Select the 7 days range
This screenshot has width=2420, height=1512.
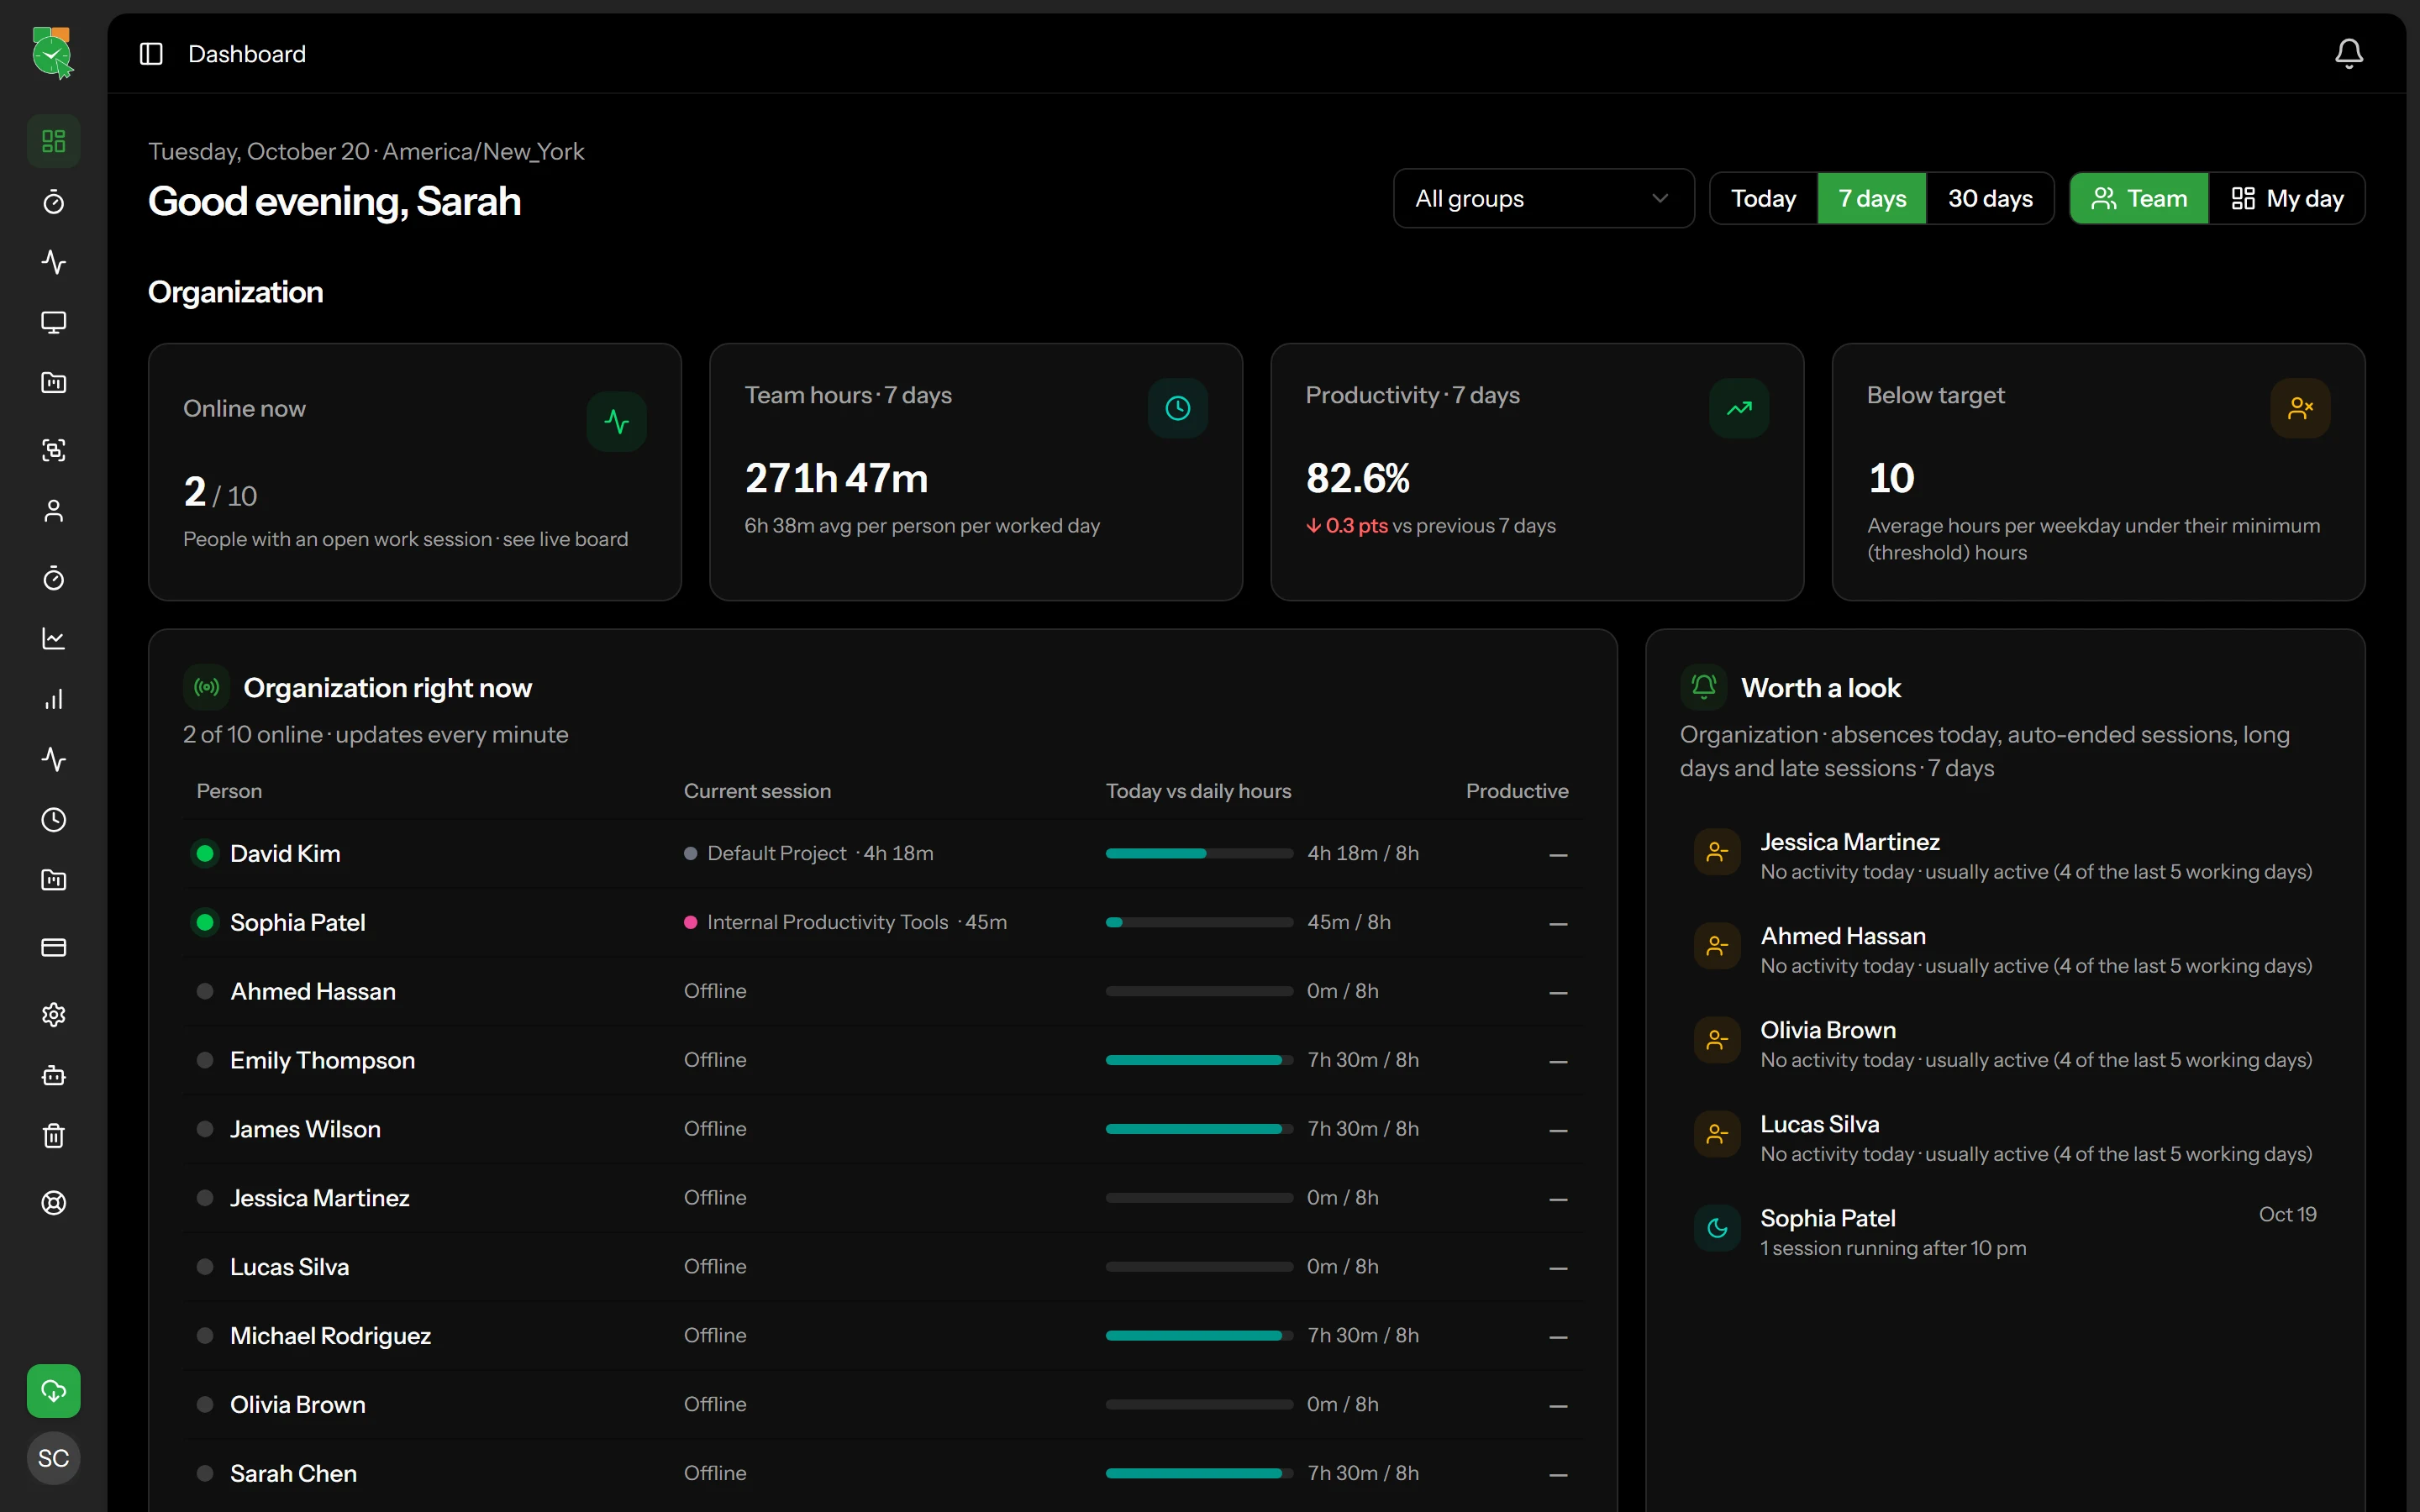point(1872,198)
